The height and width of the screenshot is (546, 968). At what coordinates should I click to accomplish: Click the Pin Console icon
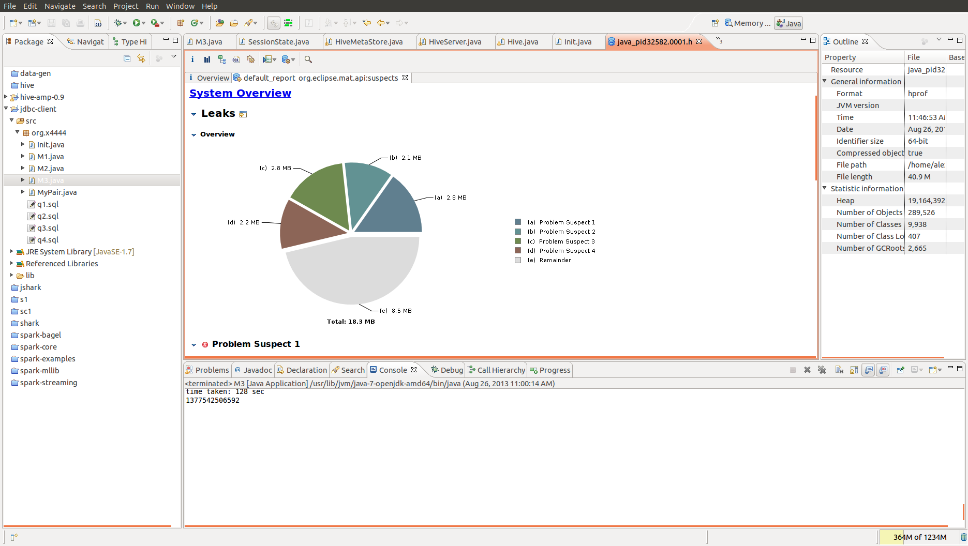[901, 370]
